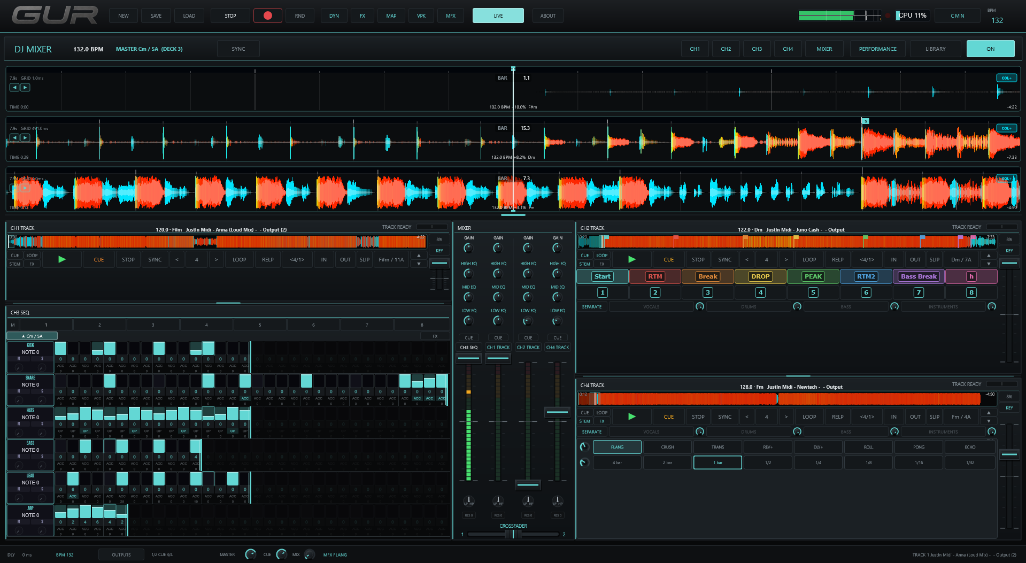
Task: Turn the mix knob in bottom bar
Action: [x=310, y=554]
